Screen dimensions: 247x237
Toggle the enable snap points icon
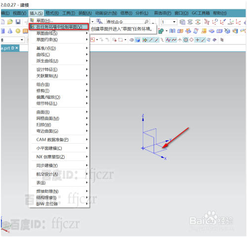(x=145, y=40)
